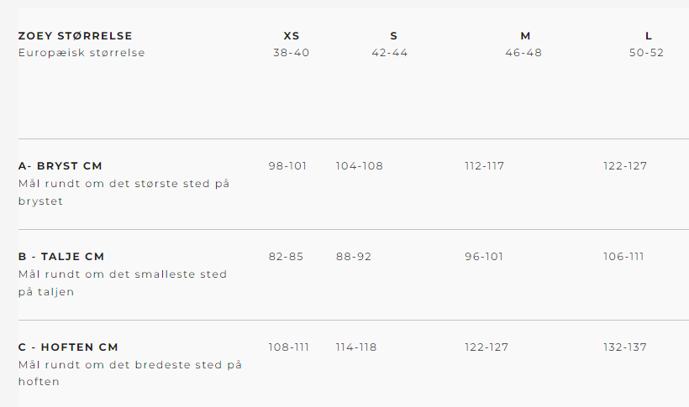Click the European size 46-48 value

point(523,53)
